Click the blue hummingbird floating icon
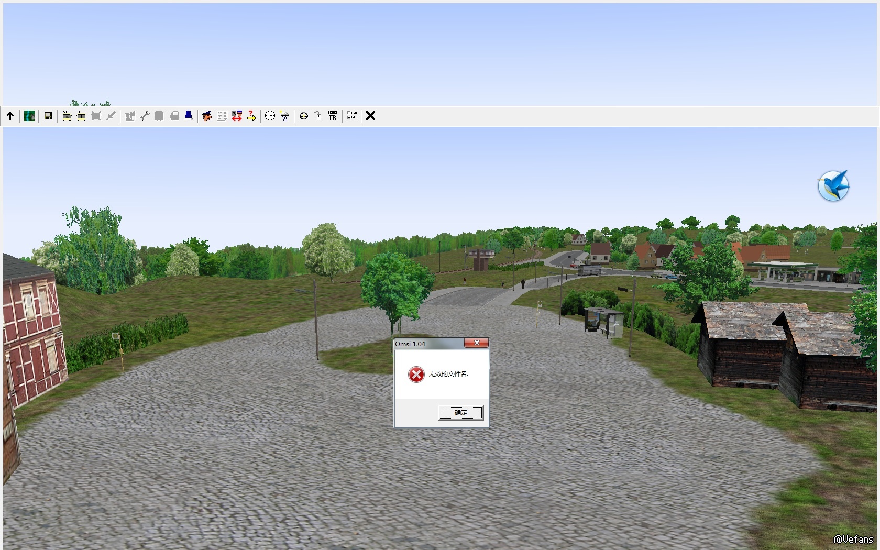The image size is (880, 550). coord(833,186)
